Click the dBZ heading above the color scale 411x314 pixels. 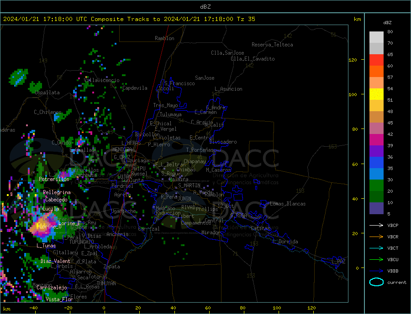click(387, 23)
